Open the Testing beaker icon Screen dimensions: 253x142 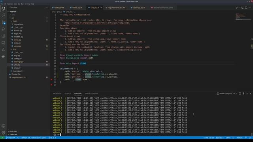point(4,49)
